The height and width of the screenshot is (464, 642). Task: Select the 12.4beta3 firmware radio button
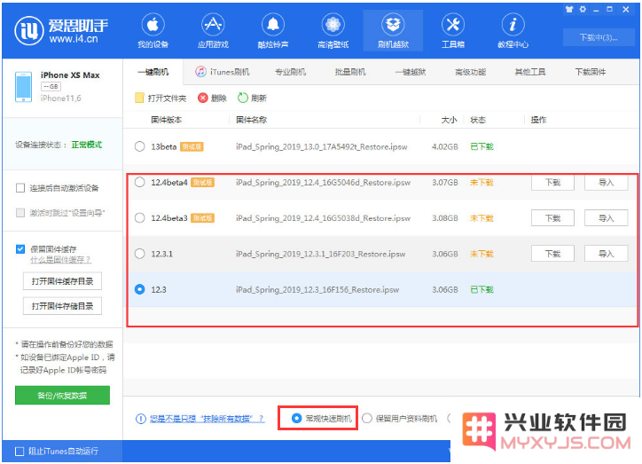pyautogui.click(x=139, y=218)
